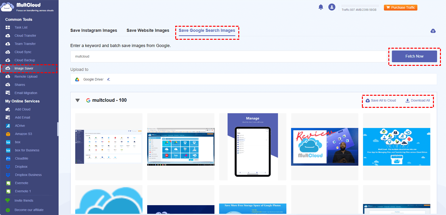Image resolution: width=446 pixels, height=215 pixels.
Task: Click the Google Drive logo icon
Action: point(77,80)
